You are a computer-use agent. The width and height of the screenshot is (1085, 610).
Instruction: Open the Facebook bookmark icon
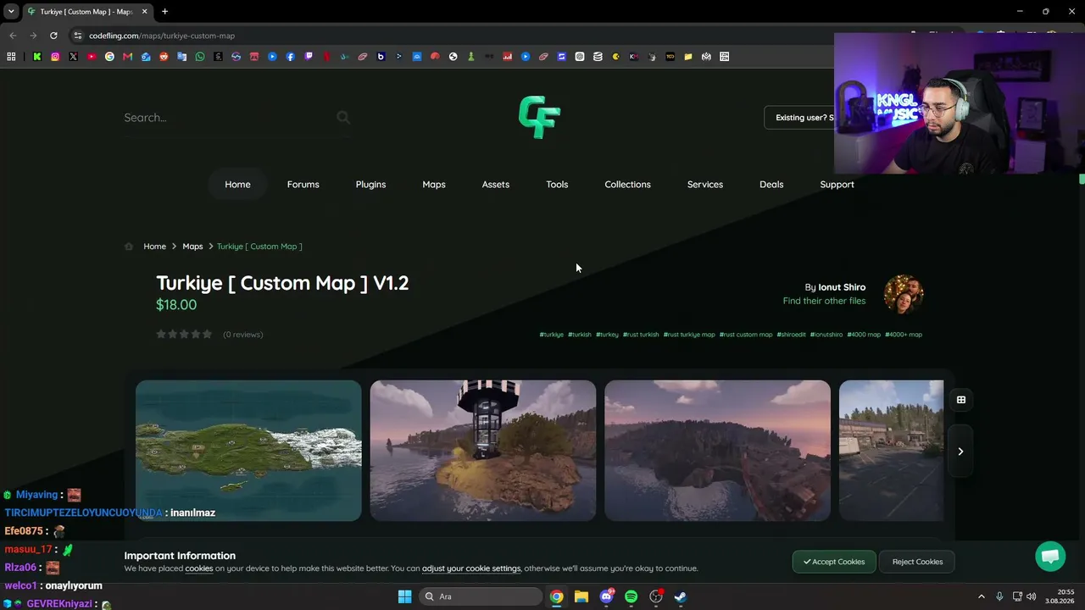click(x=290, y=57)
